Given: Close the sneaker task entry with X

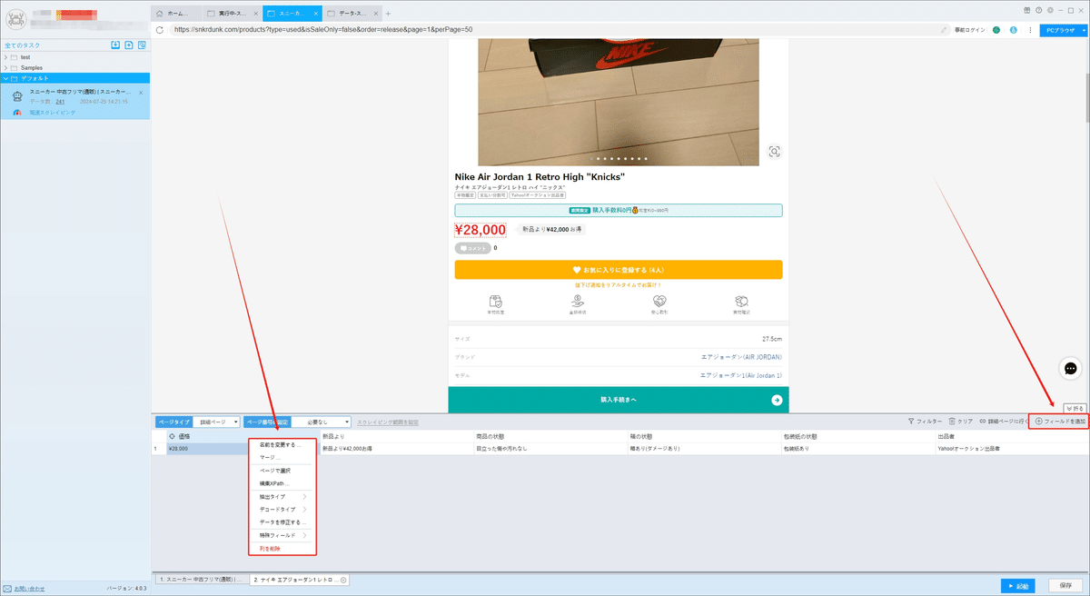Looking at the screenshot, I should [x=141, y=92].
